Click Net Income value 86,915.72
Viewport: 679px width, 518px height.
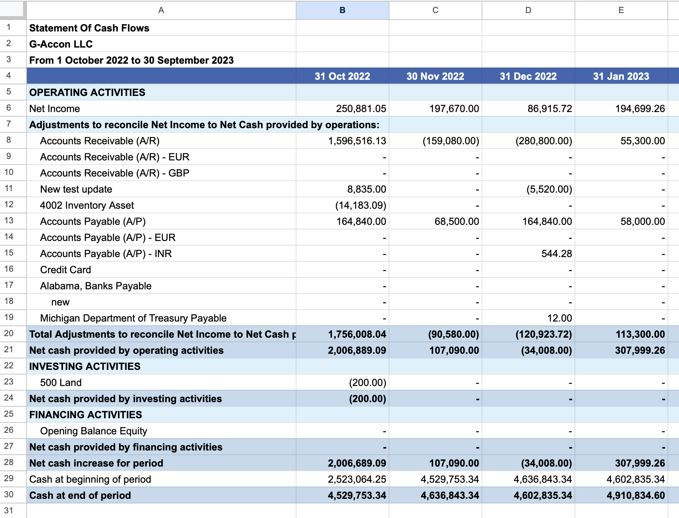pos(550,109)
